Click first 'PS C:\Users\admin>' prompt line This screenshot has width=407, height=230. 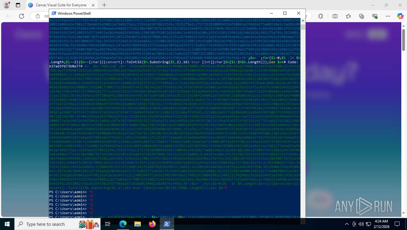click(x=68, y=192)
